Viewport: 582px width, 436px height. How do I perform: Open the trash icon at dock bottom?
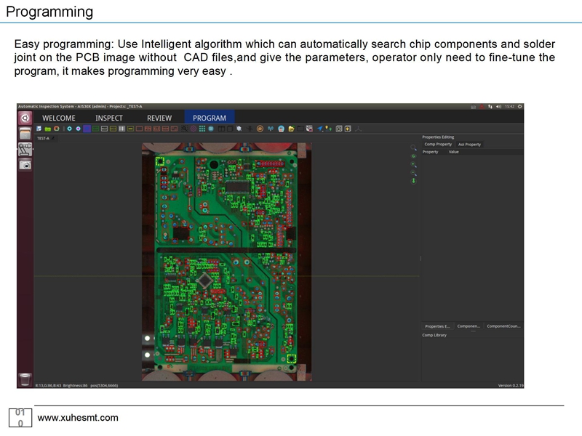25,379
